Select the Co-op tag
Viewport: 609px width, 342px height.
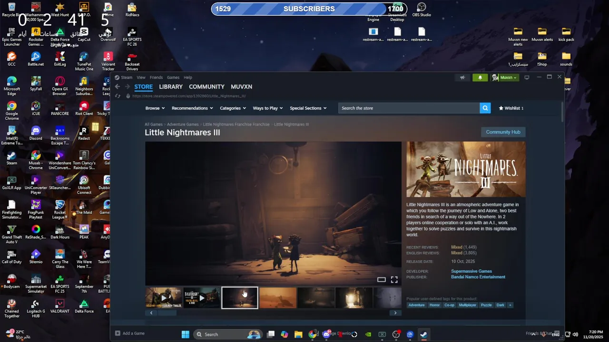point(449,305)
